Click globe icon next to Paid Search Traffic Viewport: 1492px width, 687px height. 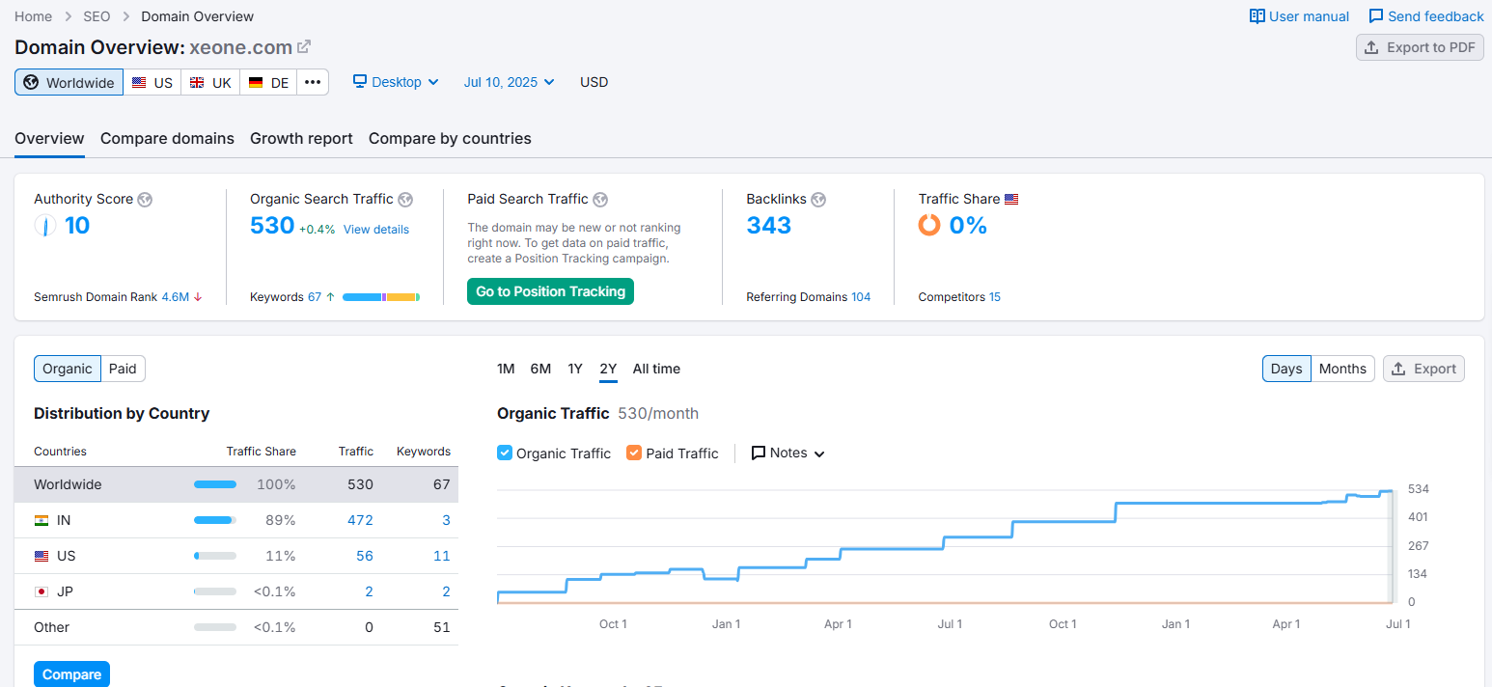(600, 200)
